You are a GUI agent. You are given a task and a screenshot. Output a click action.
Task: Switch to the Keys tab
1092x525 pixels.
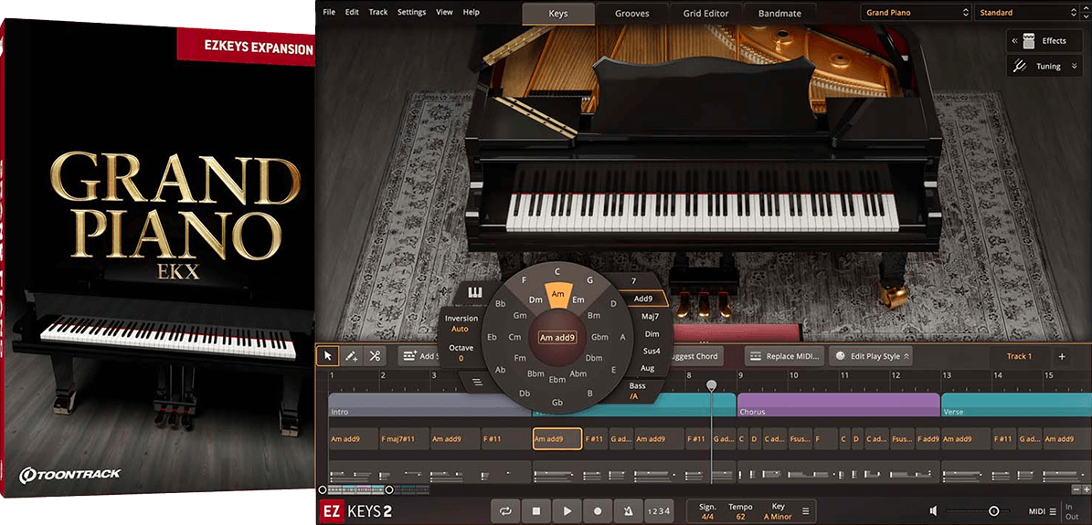557,13
